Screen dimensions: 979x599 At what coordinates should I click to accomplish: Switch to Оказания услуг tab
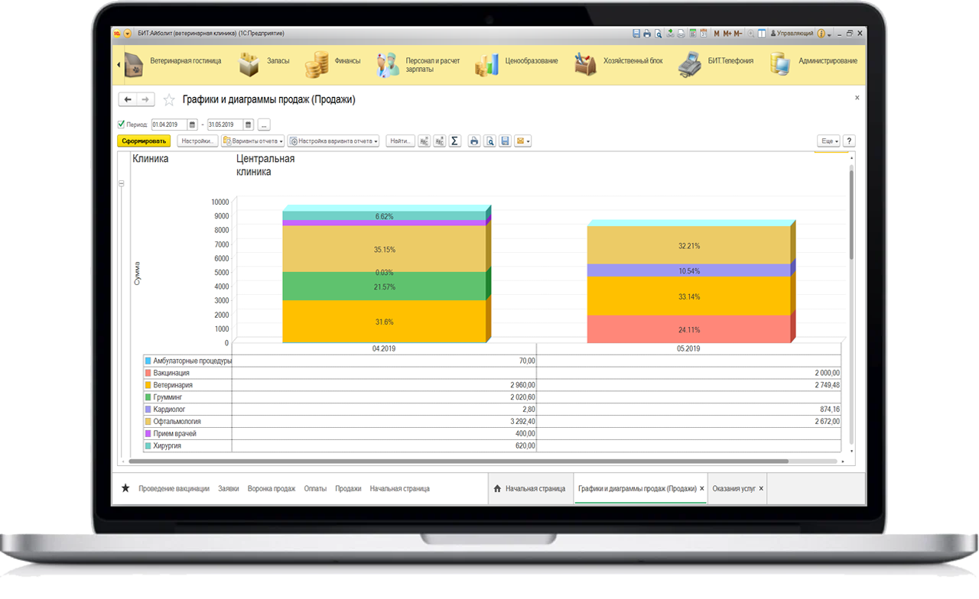click(733, 488)
